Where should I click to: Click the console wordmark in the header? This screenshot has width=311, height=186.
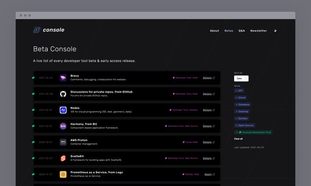53,30
